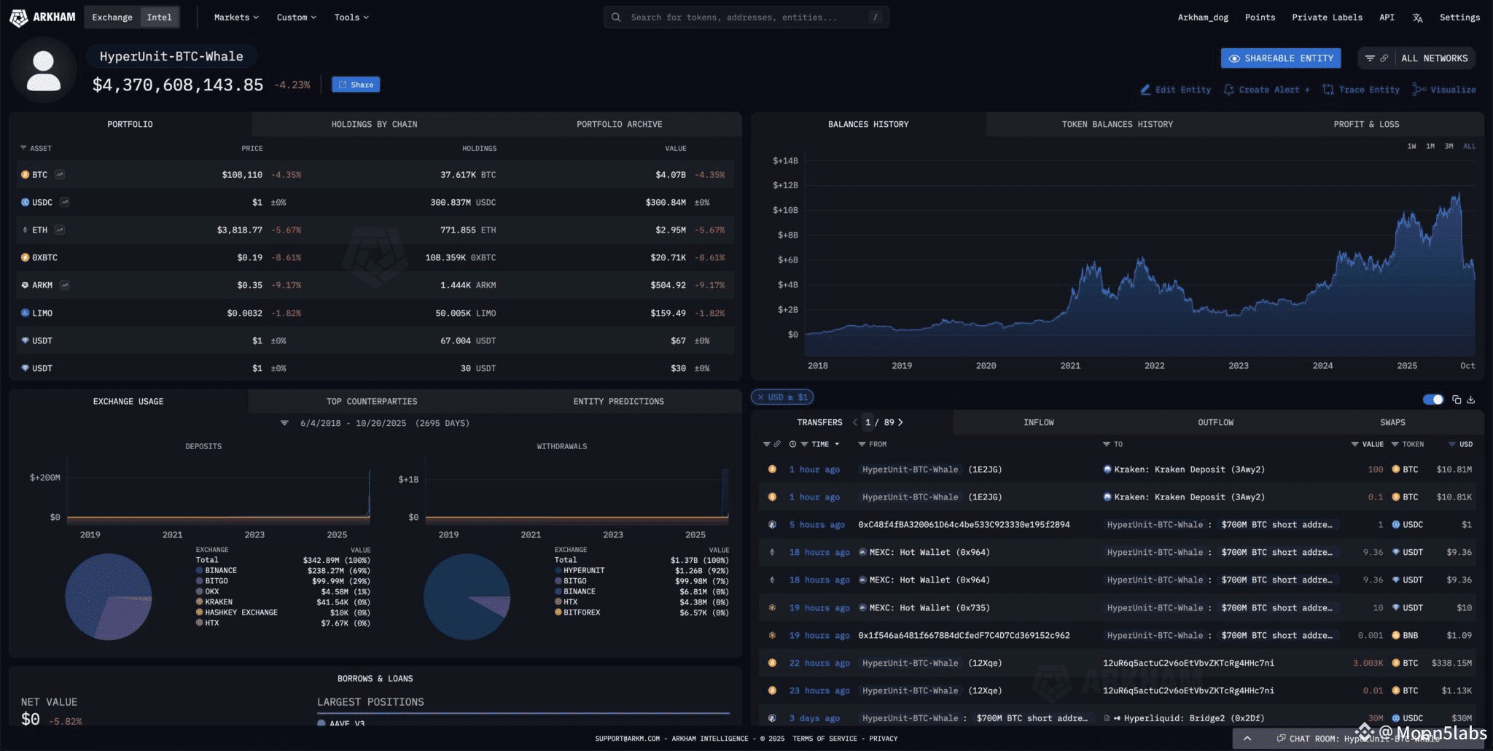The height and width of the screenshot is (751, 1493).
Task: Click the copy transfers icon
Action: [1457, 400]
